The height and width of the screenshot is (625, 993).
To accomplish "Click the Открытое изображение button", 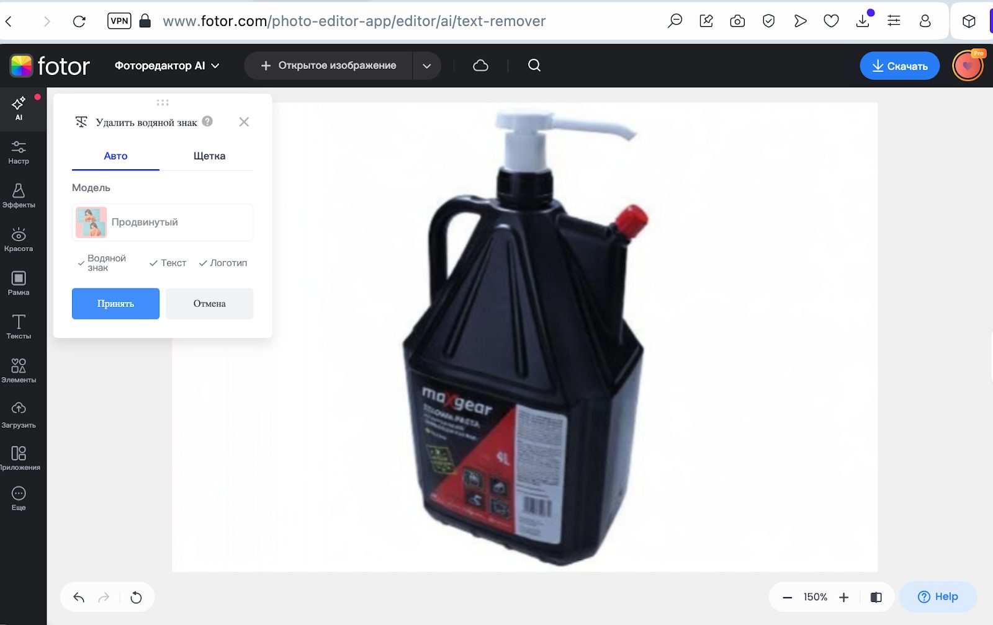I will point(328,66).
